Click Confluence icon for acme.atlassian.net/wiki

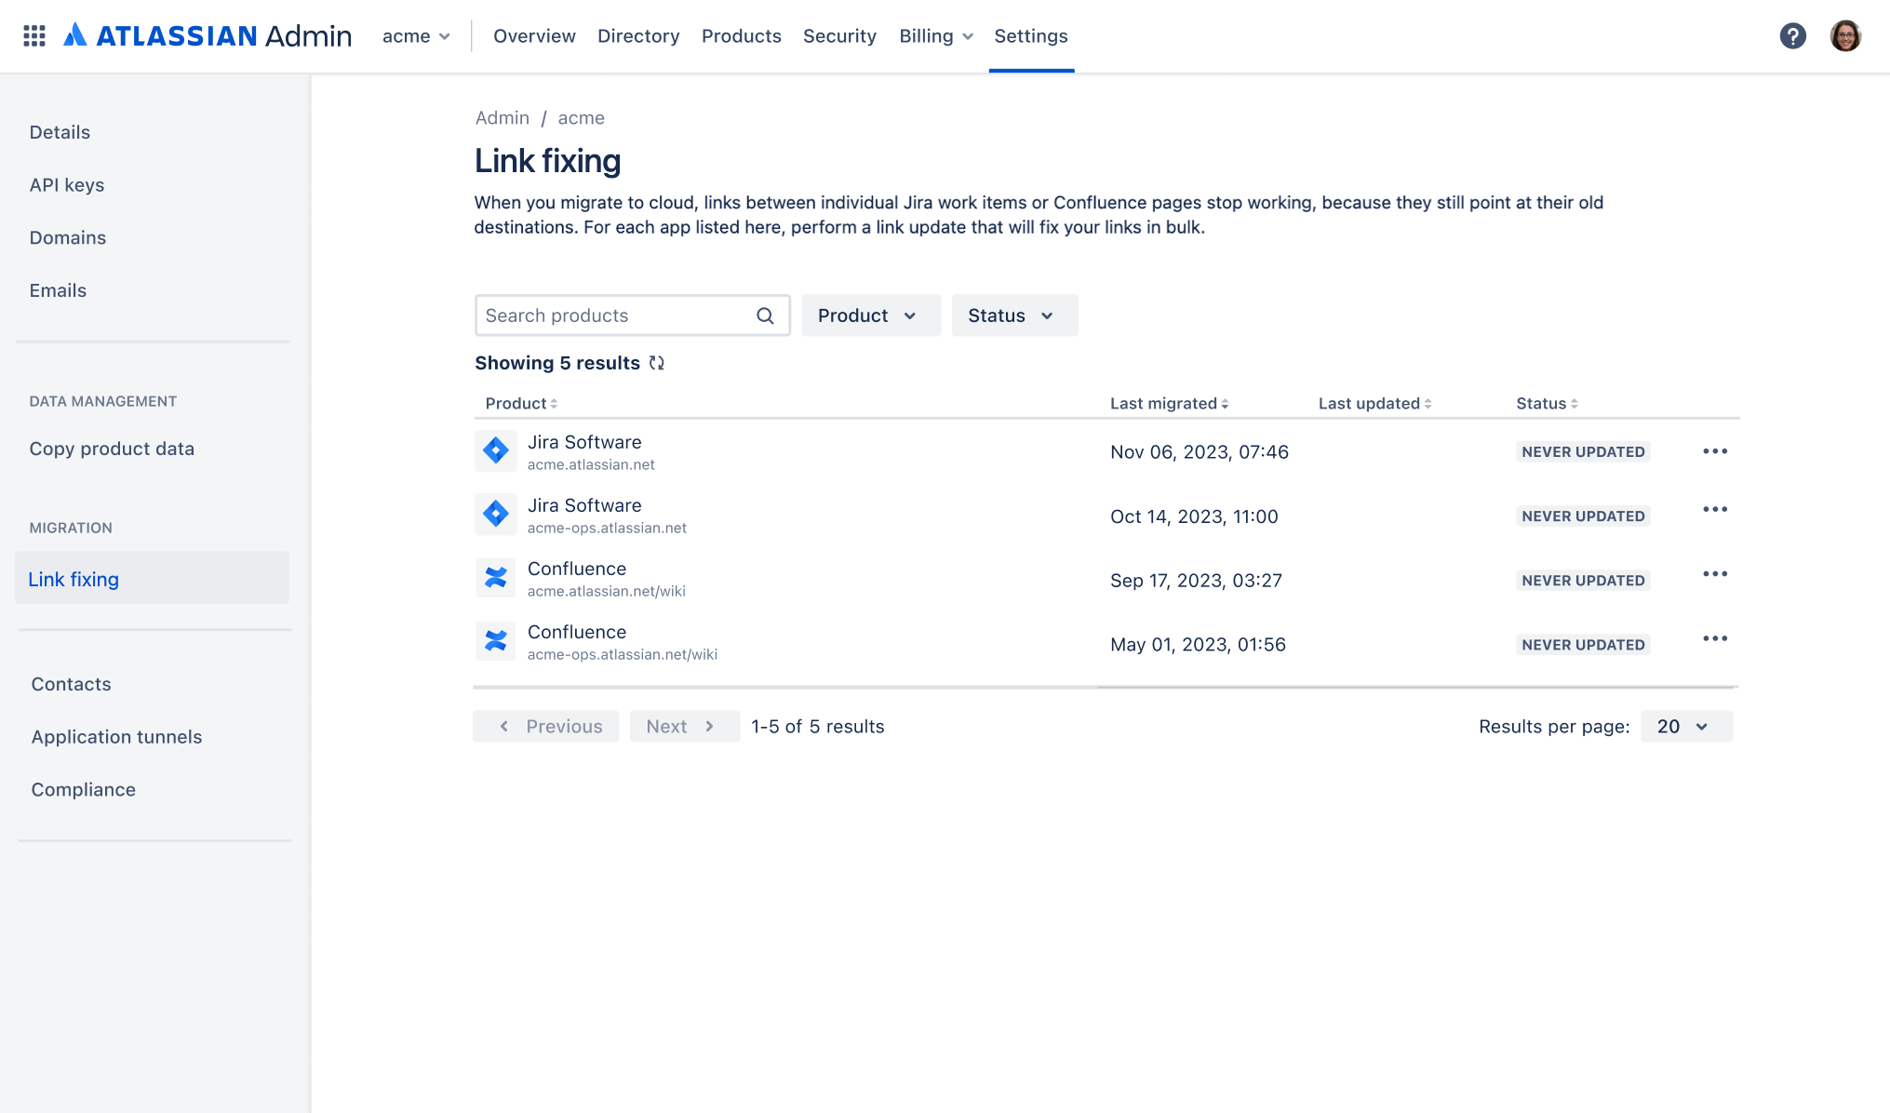click(x=496, y=578)
